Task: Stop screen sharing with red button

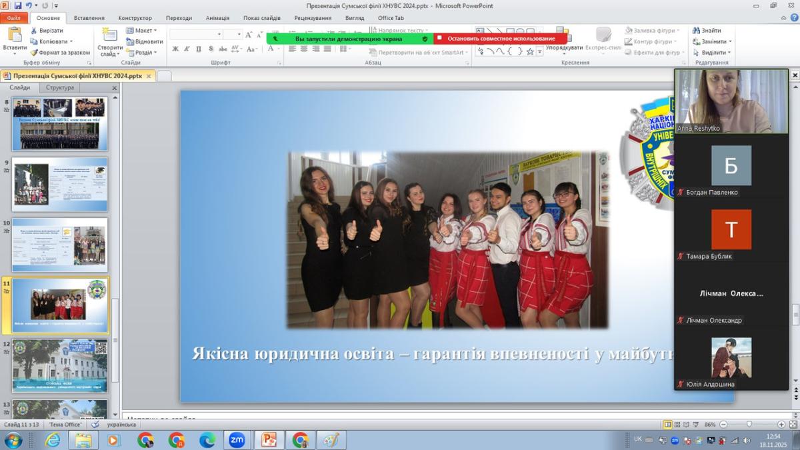Action: point(500,39)
